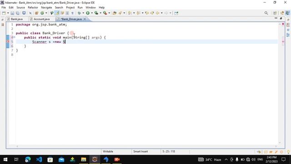Viewport: 291px width, 164px height.
Task: Click the Open Task folder icon
Action: (115, 13)
